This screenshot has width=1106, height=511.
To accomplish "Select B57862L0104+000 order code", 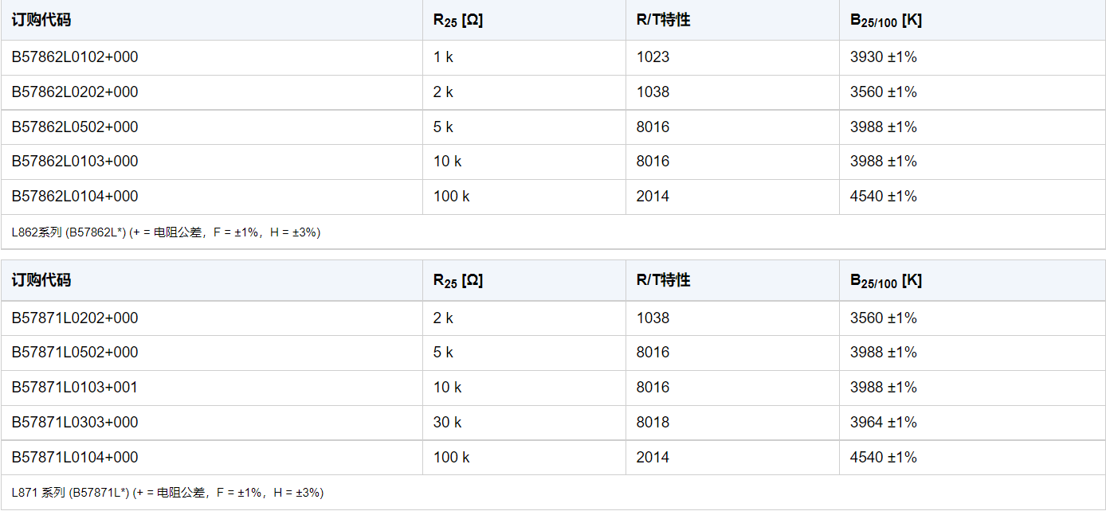I will (x=75, y=197).
